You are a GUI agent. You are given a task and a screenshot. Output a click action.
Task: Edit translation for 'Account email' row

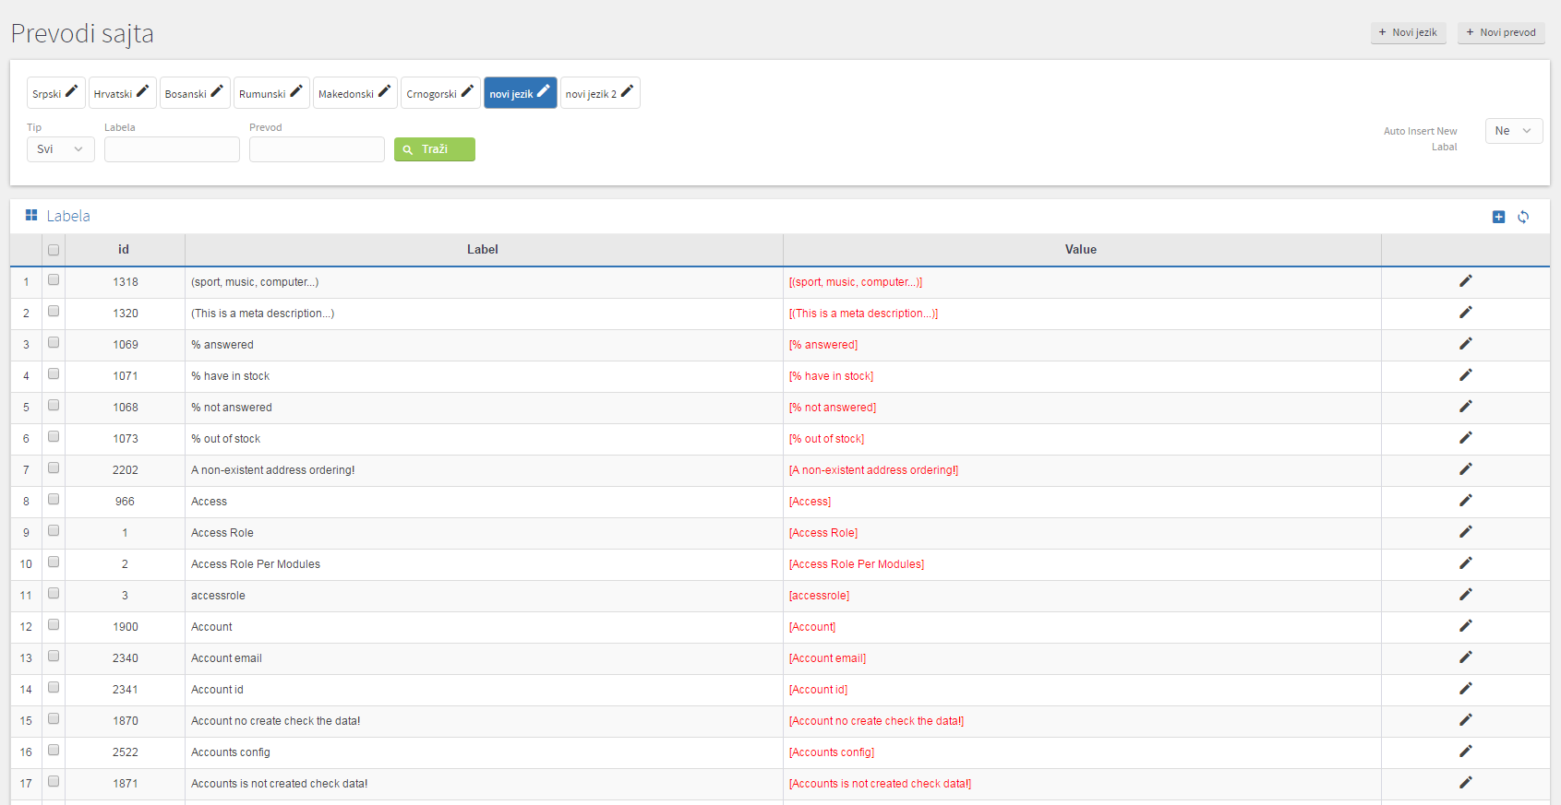pyautogui.click(x=1465, y=657)
